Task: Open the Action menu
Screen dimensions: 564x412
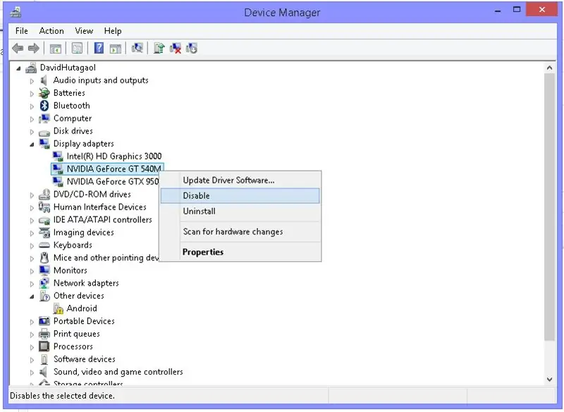Action: click(x=51, y=31)
